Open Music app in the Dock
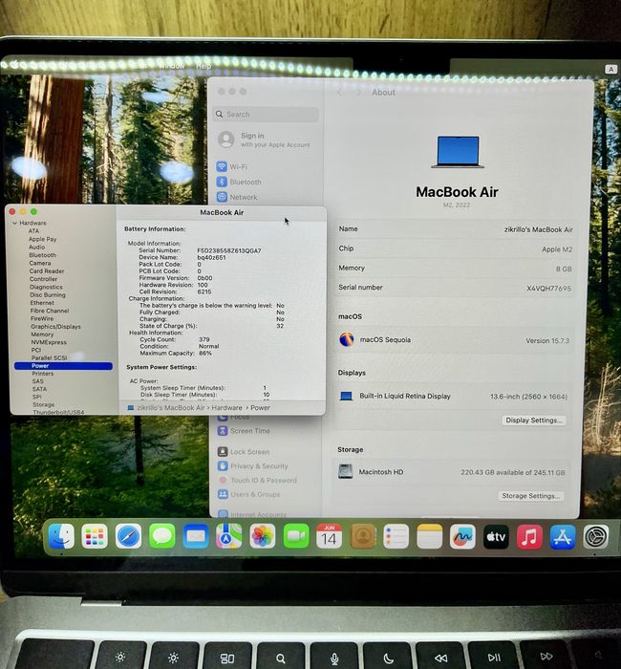The height and width of the screenshot is (669, 621). [x=529, y=537]
